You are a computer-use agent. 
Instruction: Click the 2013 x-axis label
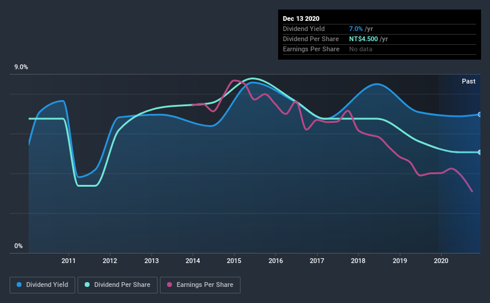[152, 261]
